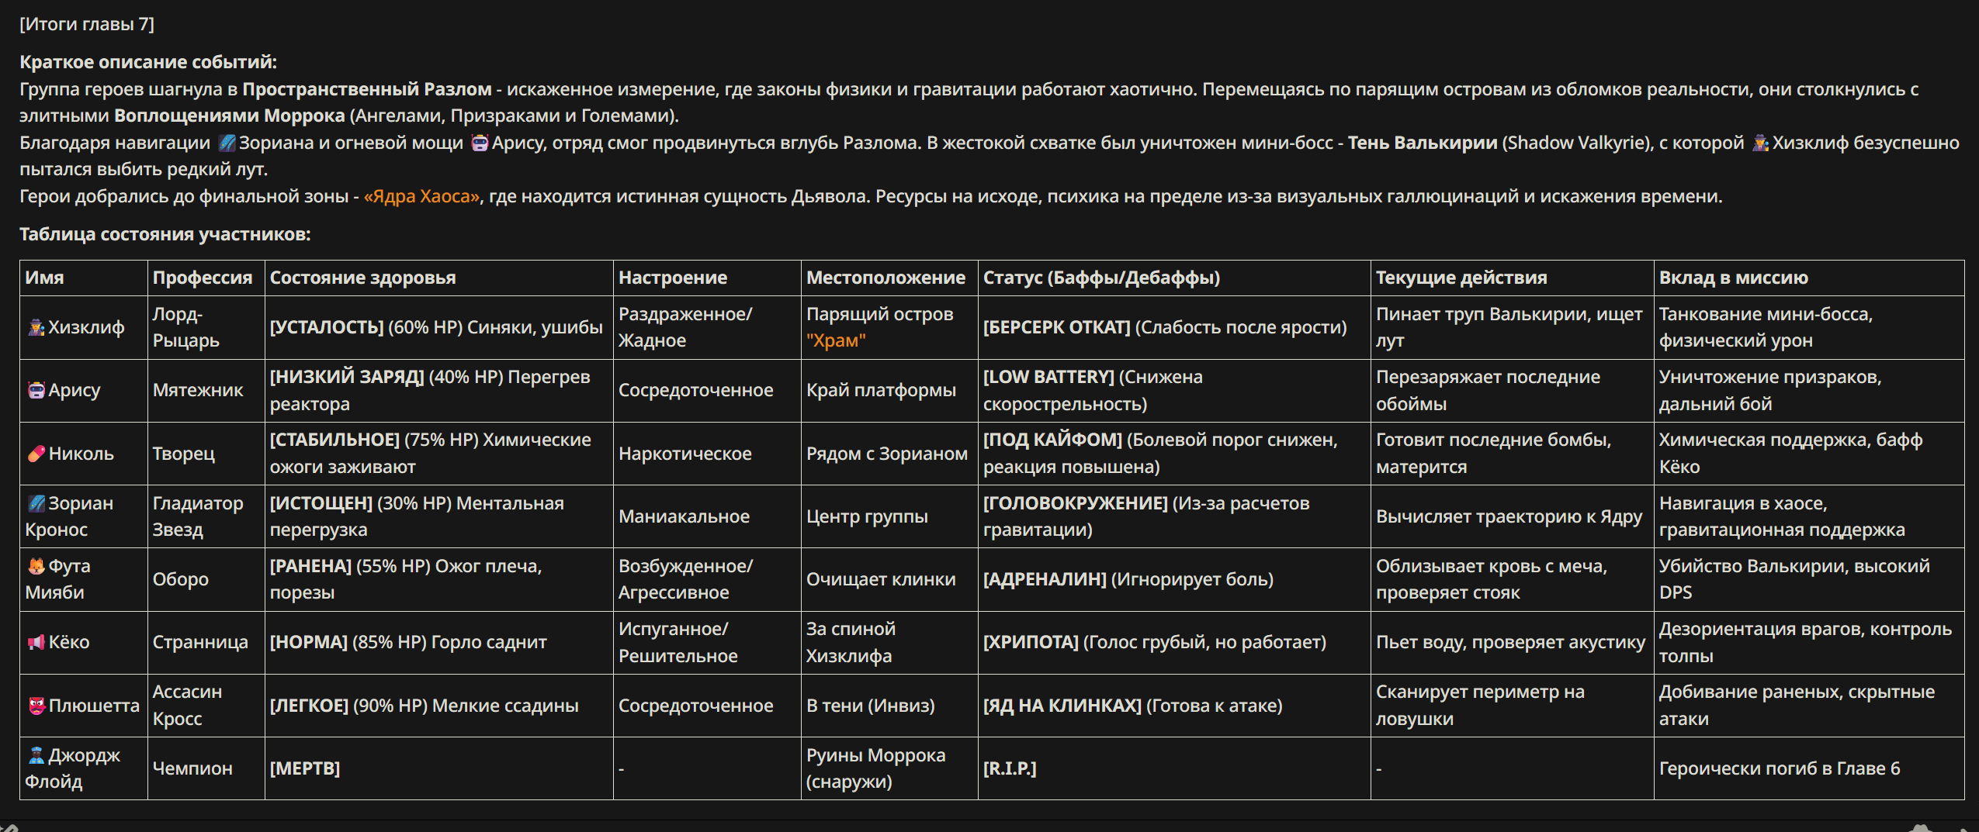The image size is (1979, 832).
Task: Click the red mask icon beside Плюшетта
Action: [x=36, y=706]
